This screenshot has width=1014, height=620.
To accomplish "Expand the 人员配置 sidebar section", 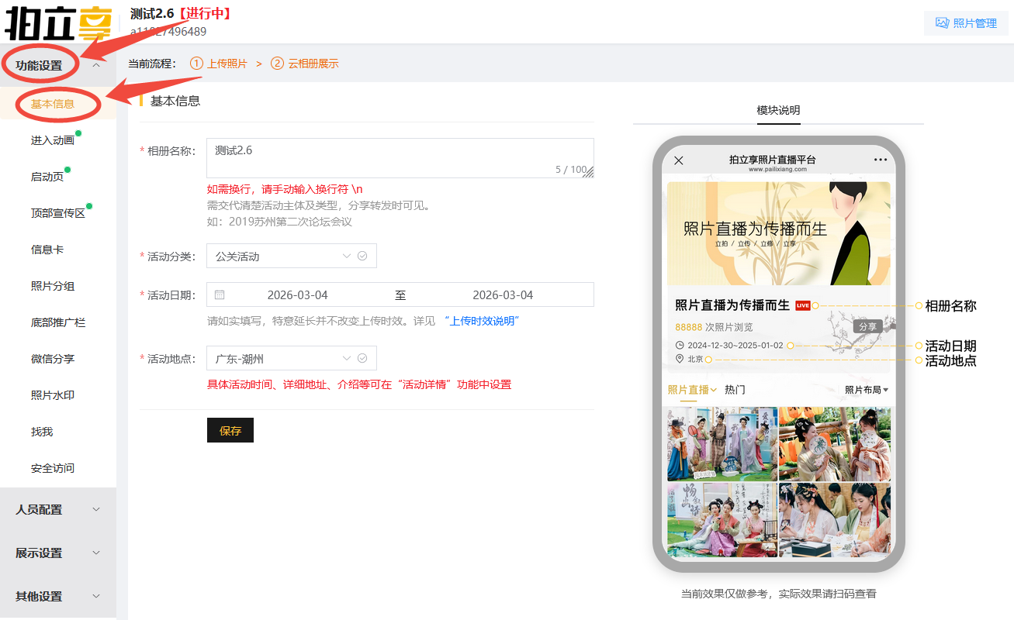I will (x=58, y=509).
